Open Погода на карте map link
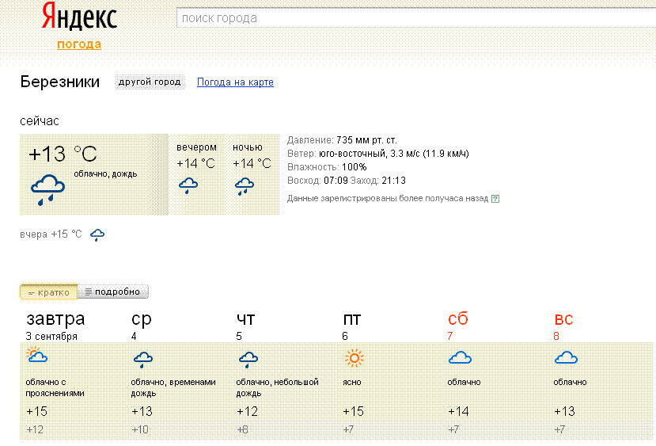This screenshot has width=656, height=446. (x=235, y=82)
